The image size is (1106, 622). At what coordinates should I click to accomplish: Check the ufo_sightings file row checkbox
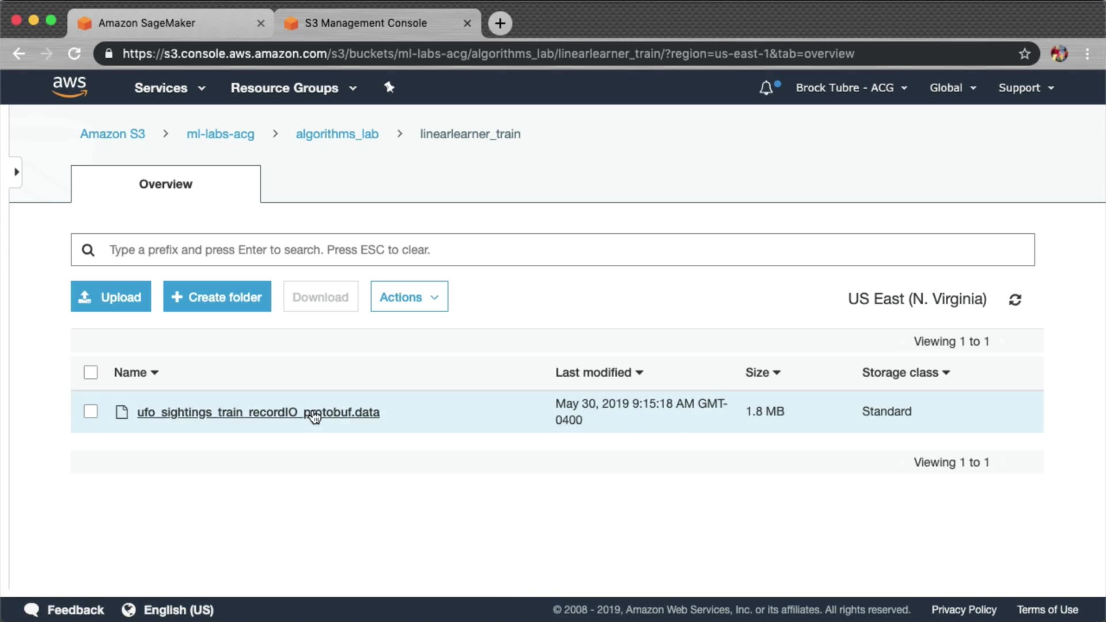point(90,411)
